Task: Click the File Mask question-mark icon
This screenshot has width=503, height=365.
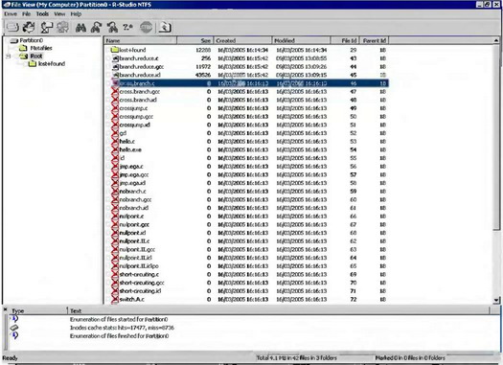Action: pyautogui.click(x=127, y=28)
